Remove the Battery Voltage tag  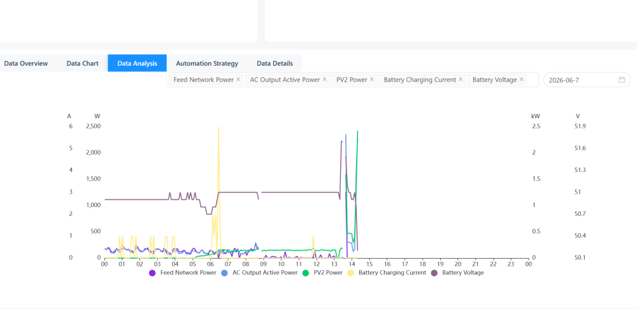tap(521, 80)
